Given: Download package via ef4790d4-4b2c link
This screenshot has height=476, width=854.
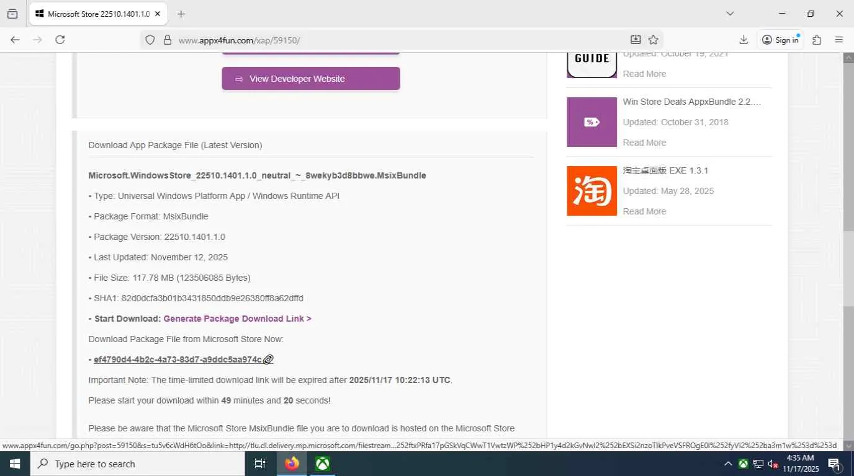Looking at the screenshot, I should coord(178,359).
